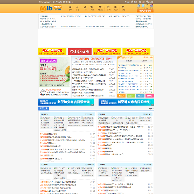Click the light blue button under the yellow-bordered list
Screen dimensions: 194x194
coord(140,96)
